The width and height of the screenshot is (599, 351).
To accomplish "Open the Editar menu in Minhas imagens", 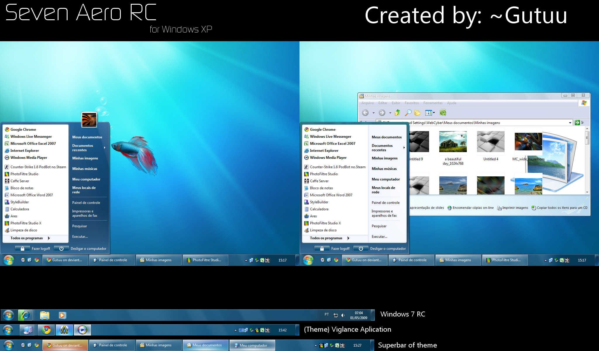I will tap(383, 103).
